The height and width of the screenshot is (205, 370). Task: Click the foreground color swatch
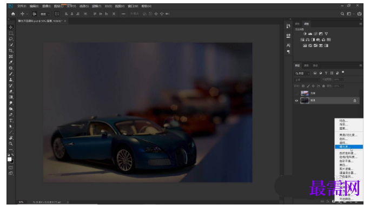tap(9, 160)
